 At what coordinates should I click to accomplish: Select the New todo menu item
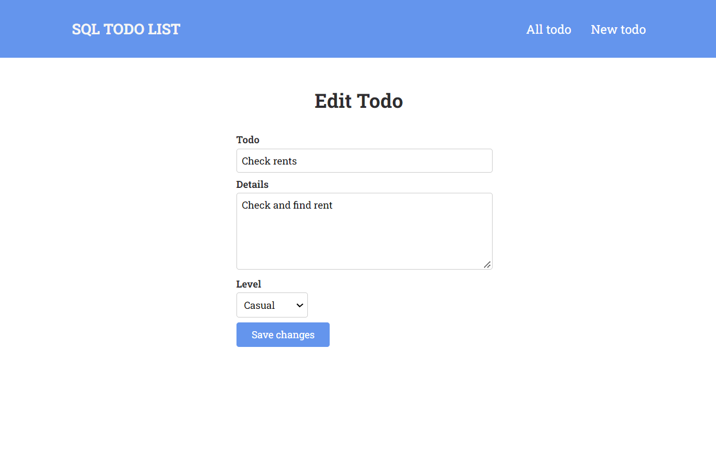click(618, 29)
